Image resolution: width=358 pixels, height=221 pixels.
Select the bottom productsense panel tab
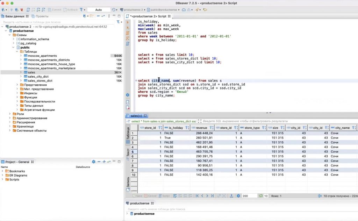[140, 203]
